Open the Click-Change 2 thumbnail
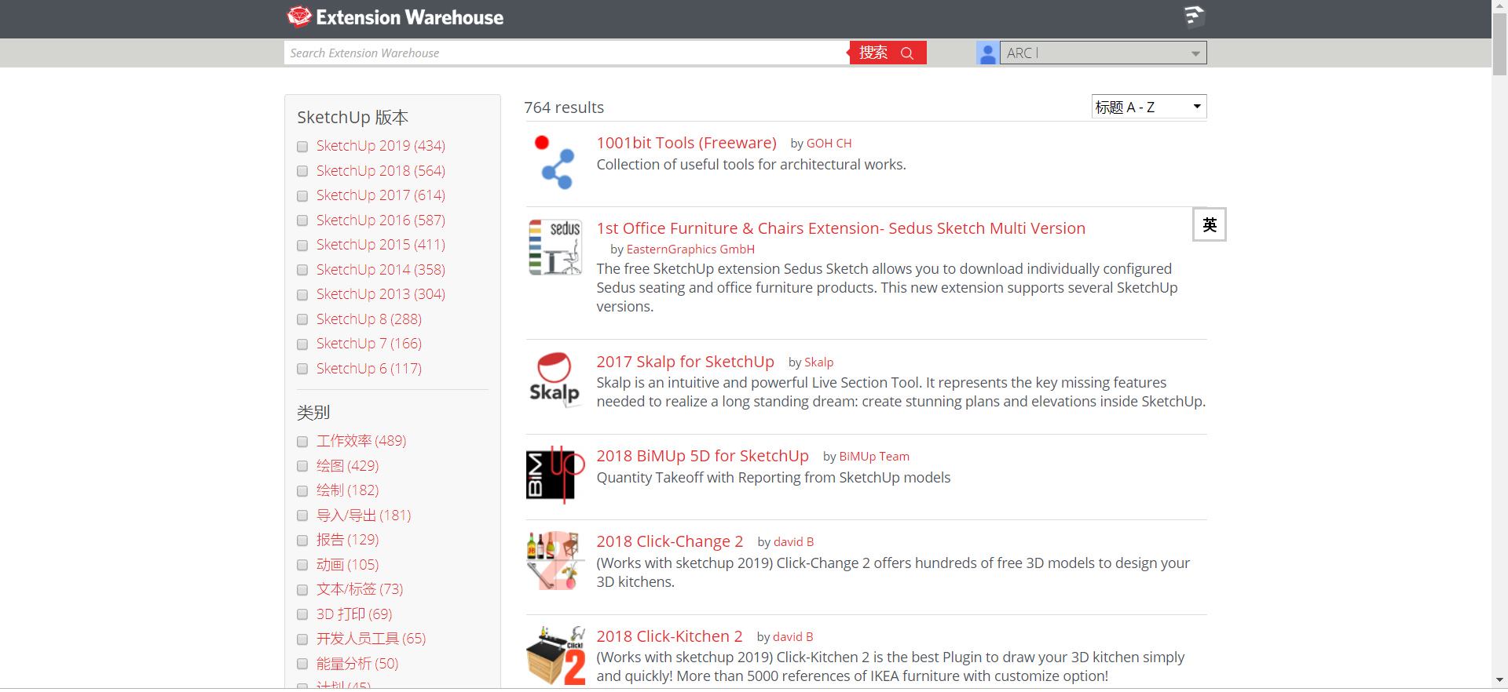The image size is (1508, 692). point(554,560)
